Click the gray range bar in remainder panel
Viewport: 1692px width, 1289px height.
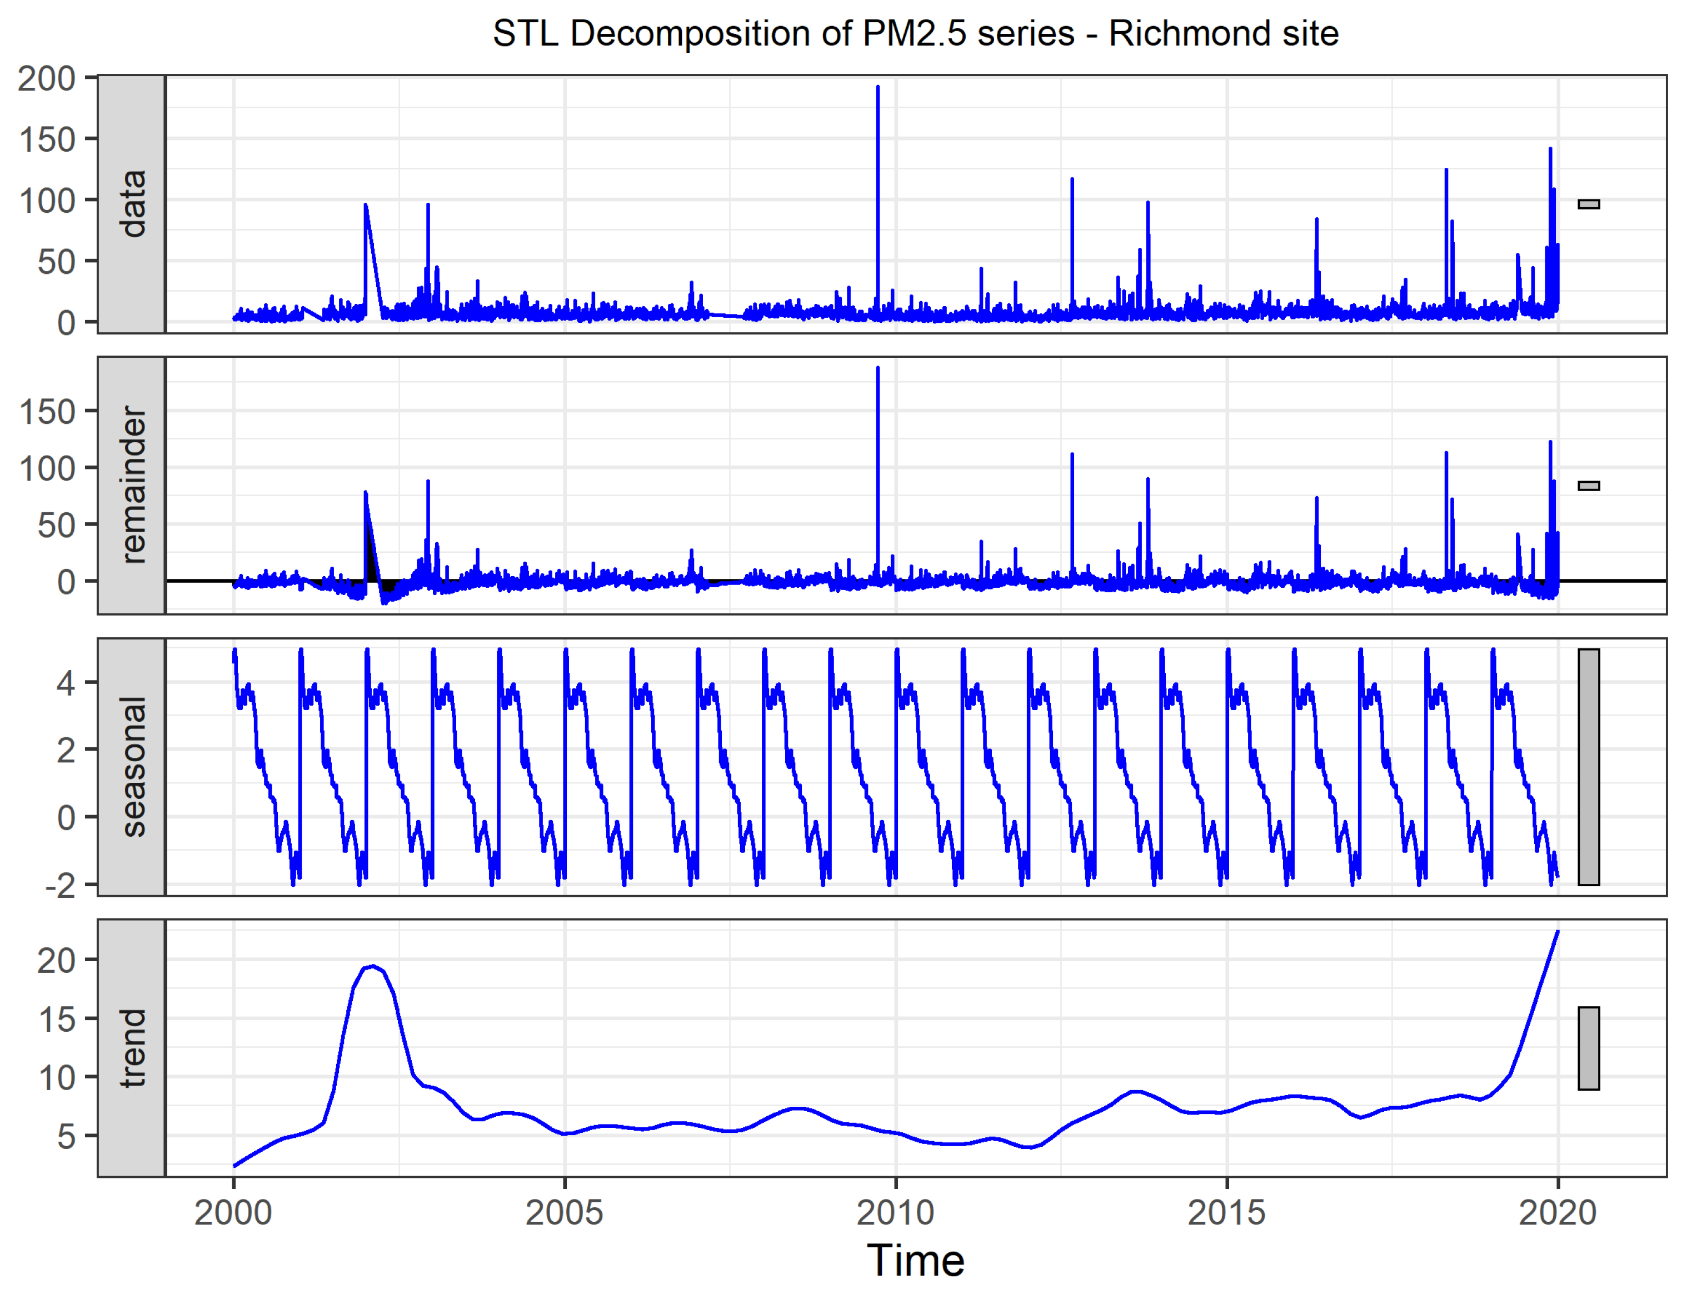pyautogui.click(x=1589, y=486)
